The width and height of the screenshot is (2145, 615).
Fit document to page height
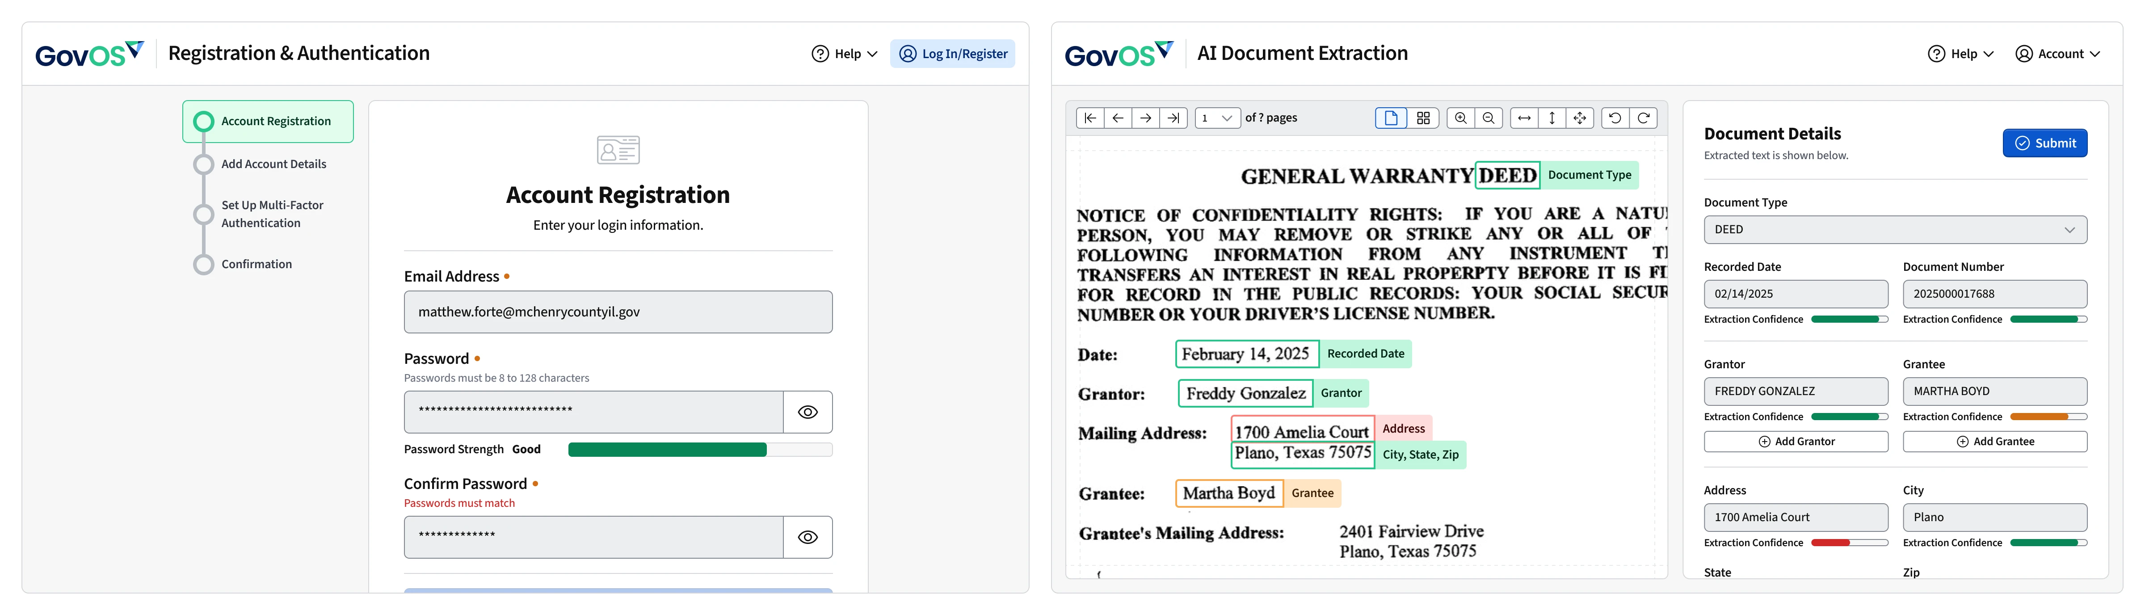pos(1552,118)
